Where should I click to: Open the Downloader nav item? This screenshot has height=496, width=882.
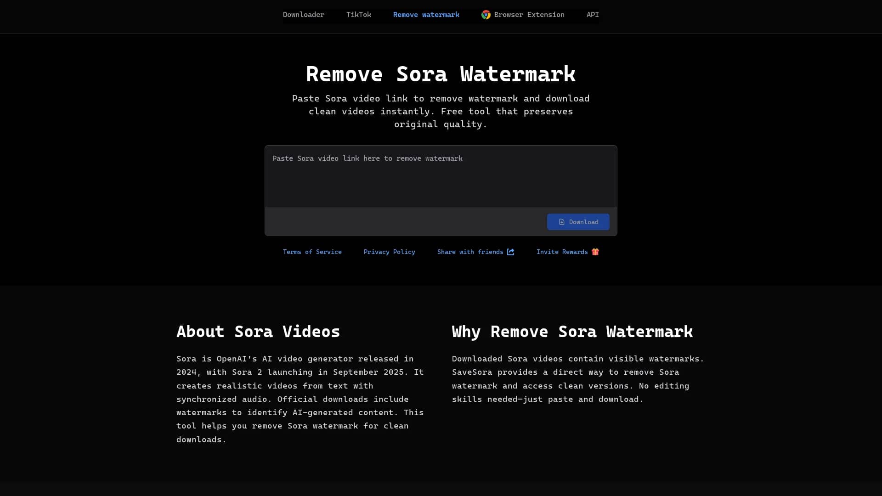point(303,15)
